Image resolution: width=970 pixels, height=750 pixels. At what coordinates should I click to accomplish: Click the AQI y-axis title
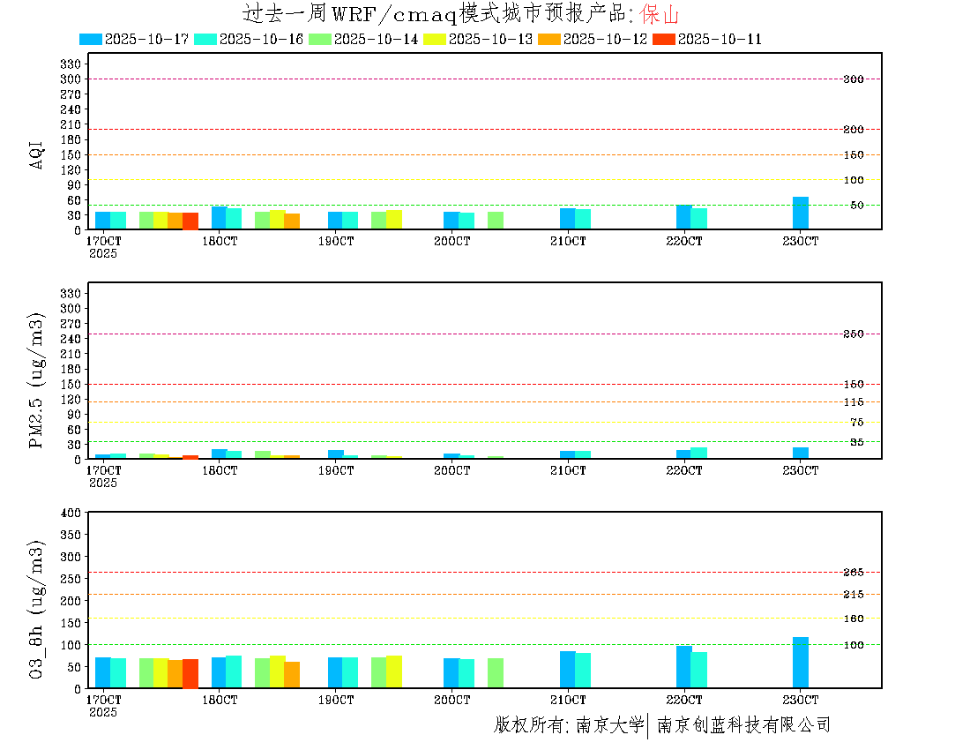[x=37, y=154]
